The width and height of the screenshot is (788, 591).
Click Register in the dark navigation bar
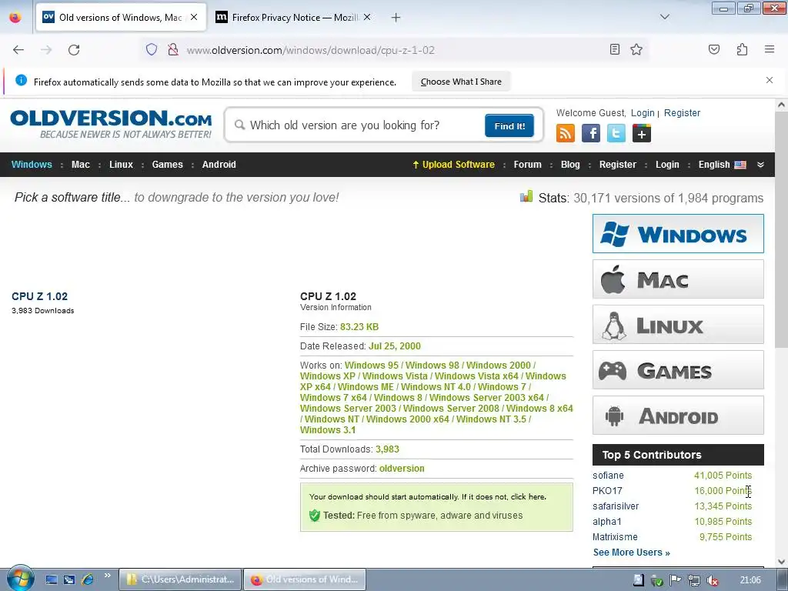click(618, 165)
